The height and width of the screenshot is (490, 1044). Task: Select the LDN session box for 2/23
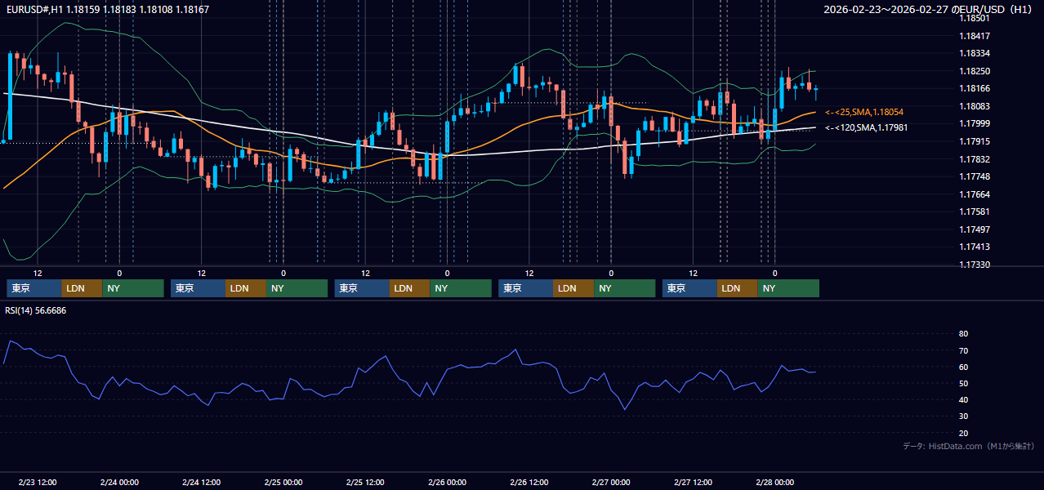83,288
